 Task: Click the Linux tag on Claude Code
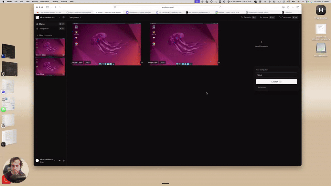pos(87,63)
